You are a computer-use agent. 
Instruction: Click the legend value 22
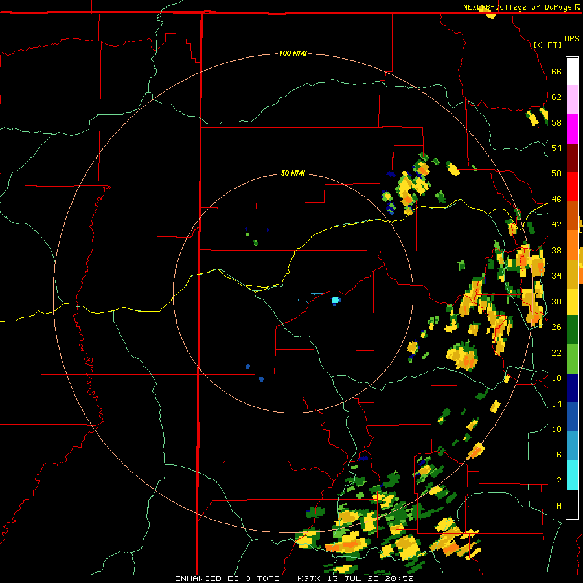[x=556, y=352]
